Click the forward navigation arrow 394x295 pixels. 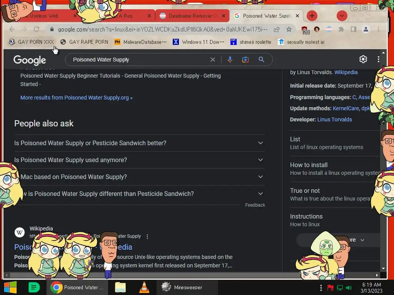click(24, 29)
